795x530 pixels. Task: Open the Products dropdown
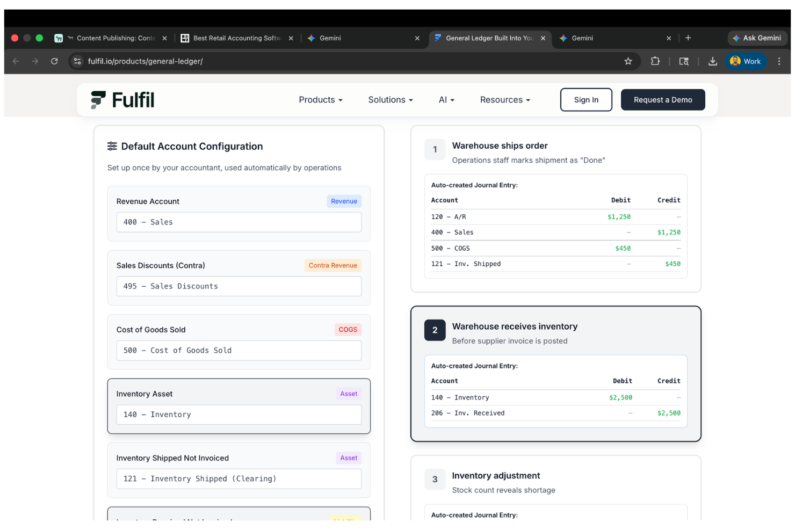320,99
